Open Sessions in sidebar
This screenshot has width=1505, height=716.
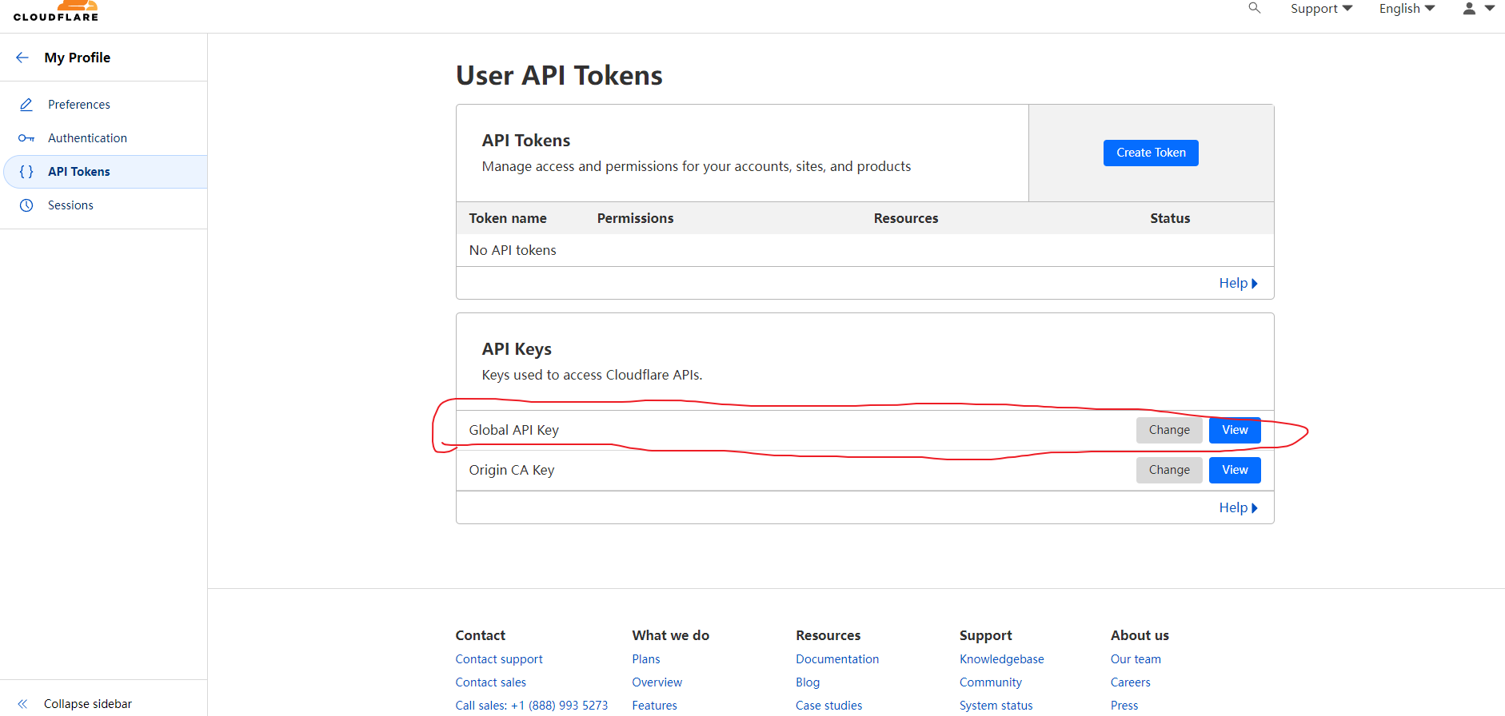point(70,205)
